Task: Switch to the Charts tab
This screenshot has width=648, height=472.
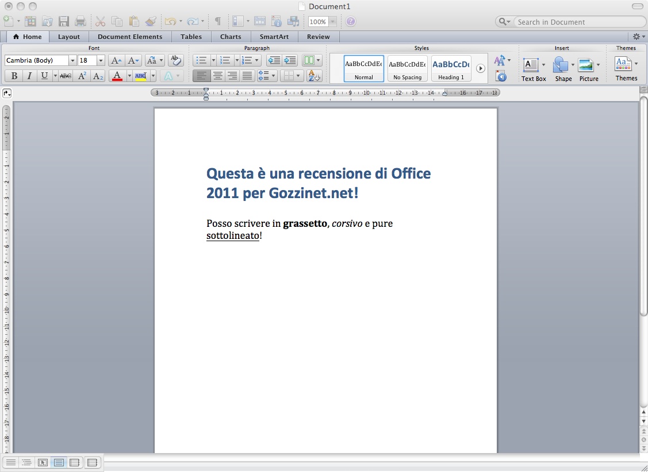Action: click(231, 37)
